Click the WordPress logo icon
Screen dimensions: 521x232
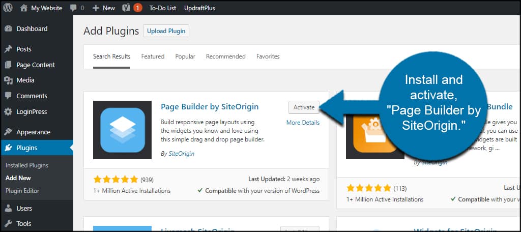(x=8, y=8)
